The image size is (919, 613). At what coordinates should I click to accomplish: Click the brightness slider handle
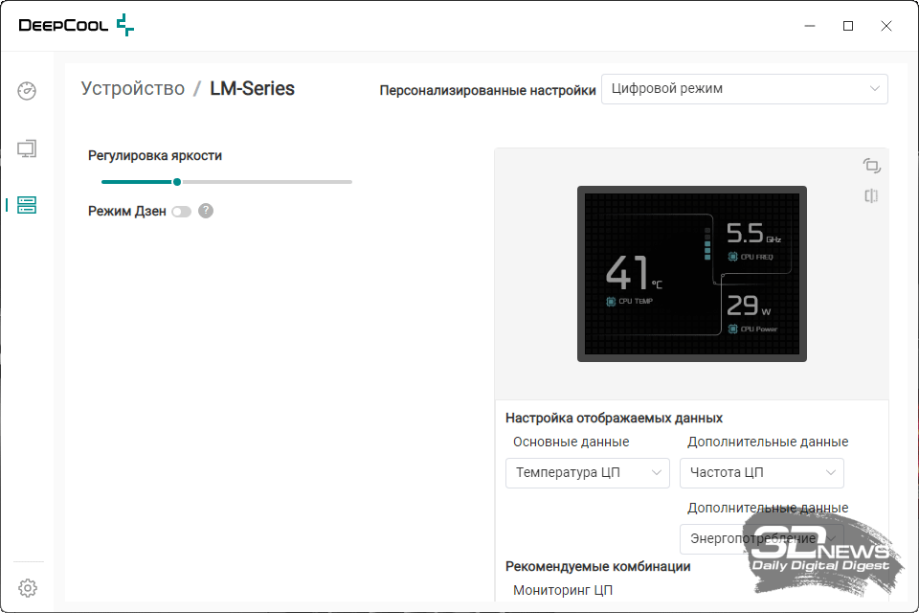click(x=177, y=181)
